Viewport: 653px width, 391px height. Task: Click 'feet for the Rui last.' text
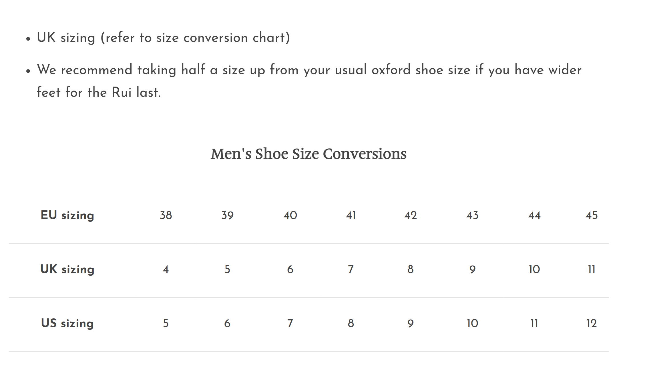tap(99, 92)
